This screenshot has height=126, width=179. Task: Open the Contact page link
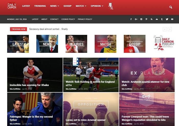(54, 19)
